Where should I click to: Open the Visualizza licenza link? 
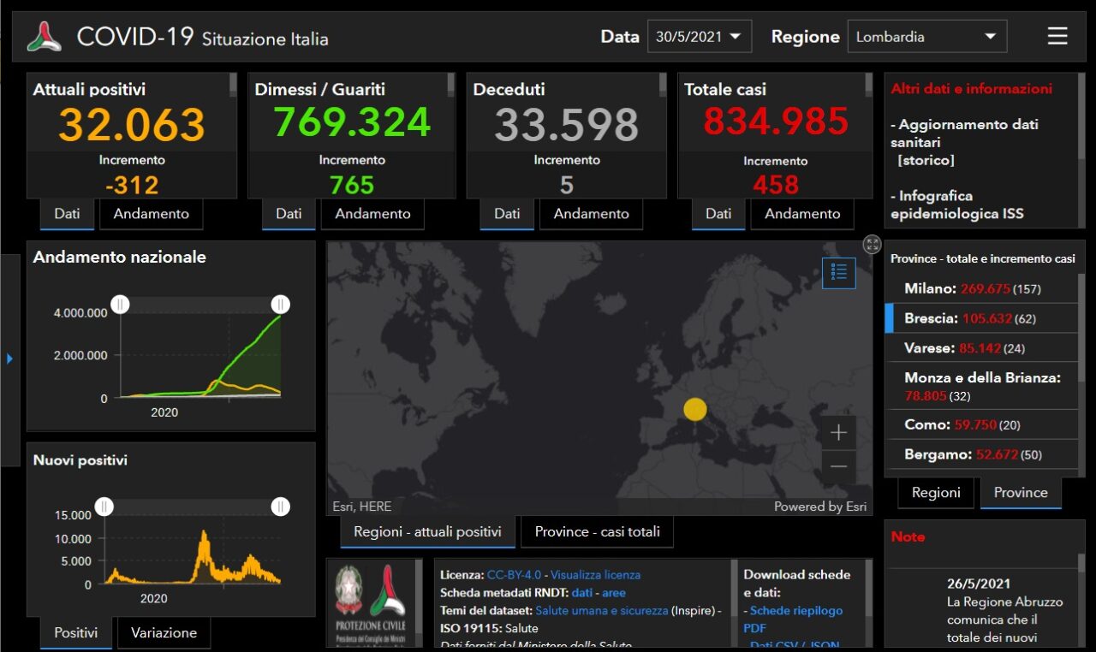coord(595,575)
